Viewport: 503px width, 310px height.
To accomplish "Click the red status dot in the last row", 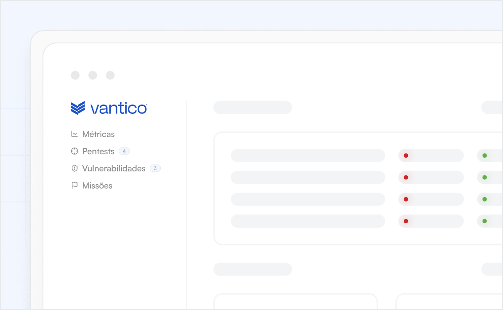I will [406, 221].
